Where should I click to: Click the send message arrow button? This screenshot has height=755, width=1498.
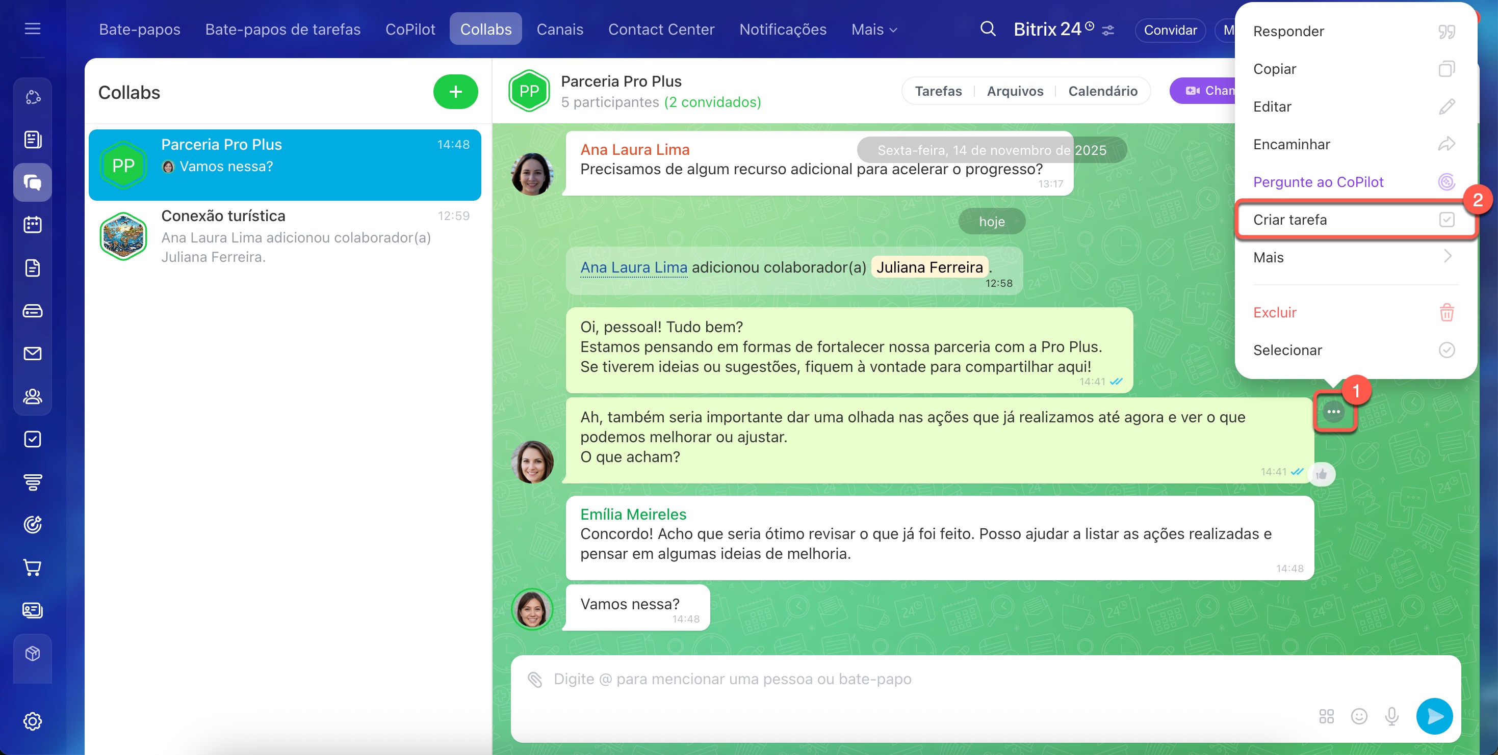[x=1434, y=715]
